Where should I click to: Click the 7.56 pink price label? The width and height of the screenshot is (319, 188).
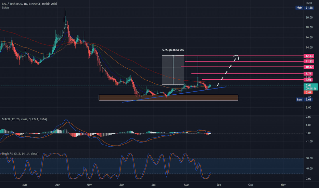tap(308, 79)
